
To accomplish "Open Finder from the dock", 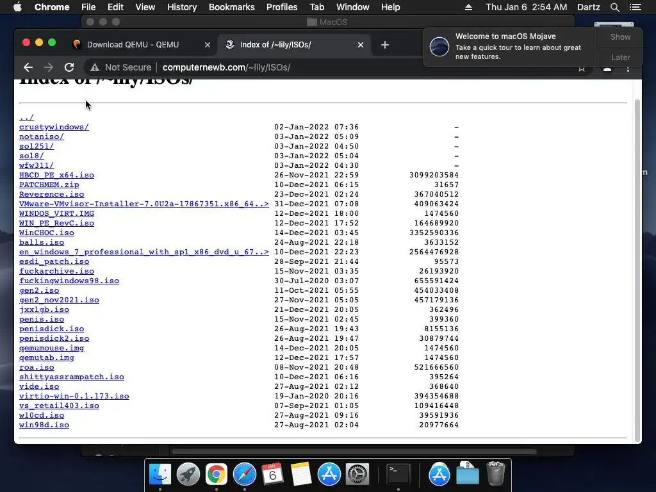I will (x=160, y=474).
